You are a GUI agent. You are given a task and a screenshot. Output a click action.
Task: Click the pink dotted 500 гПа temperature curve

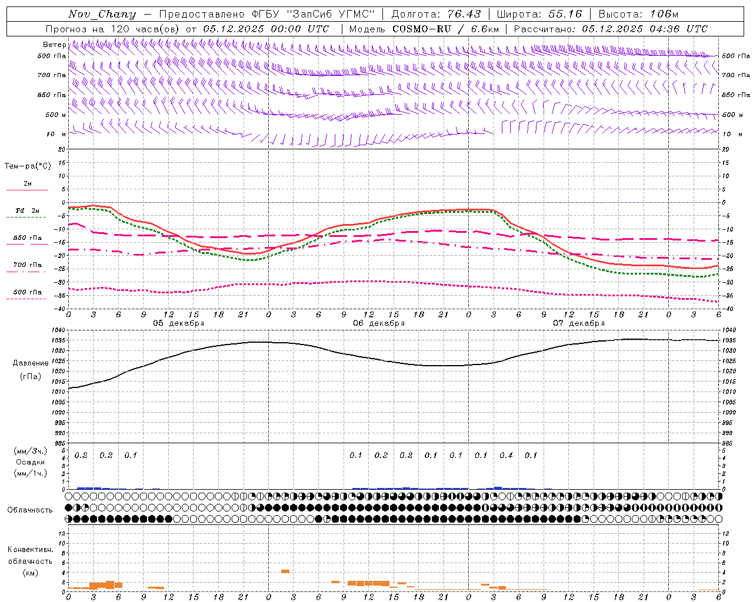[394, 282]
